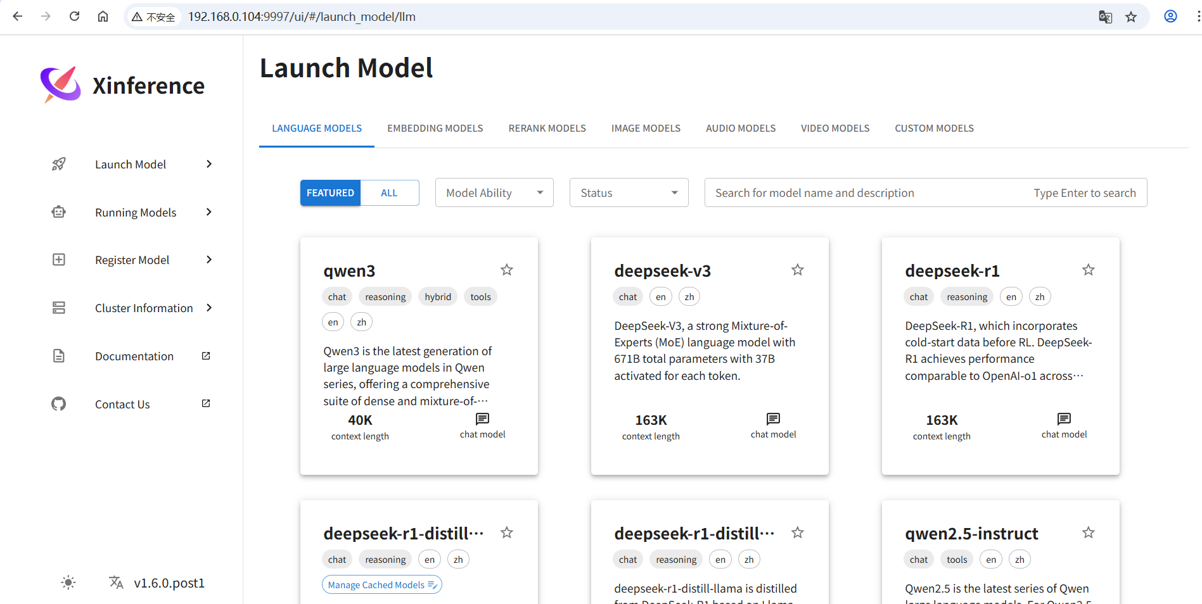Switch to the Image Models tab
Viewport: 1202px width, 604px height.
click(646, 129)
